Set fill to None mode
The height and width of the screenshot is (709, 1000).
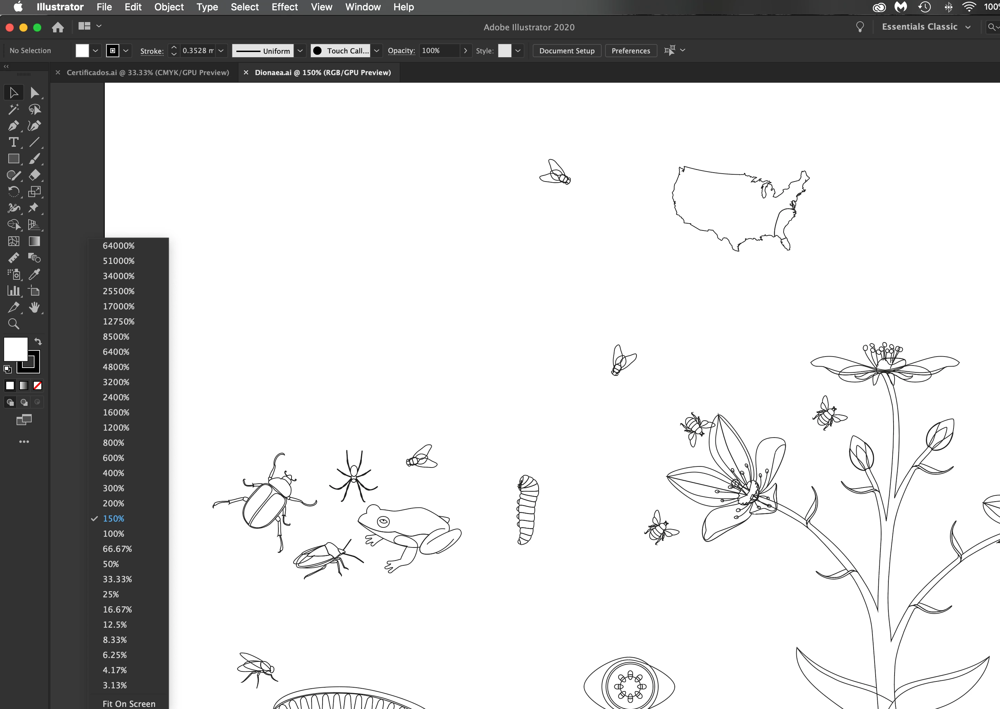(x=38, y=386)
